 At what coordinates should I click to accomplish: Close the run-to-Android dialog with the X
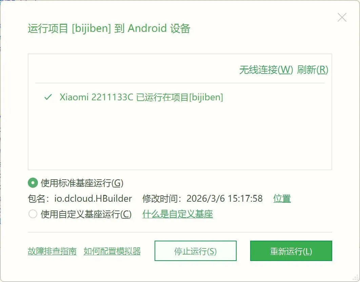[342, 17]
